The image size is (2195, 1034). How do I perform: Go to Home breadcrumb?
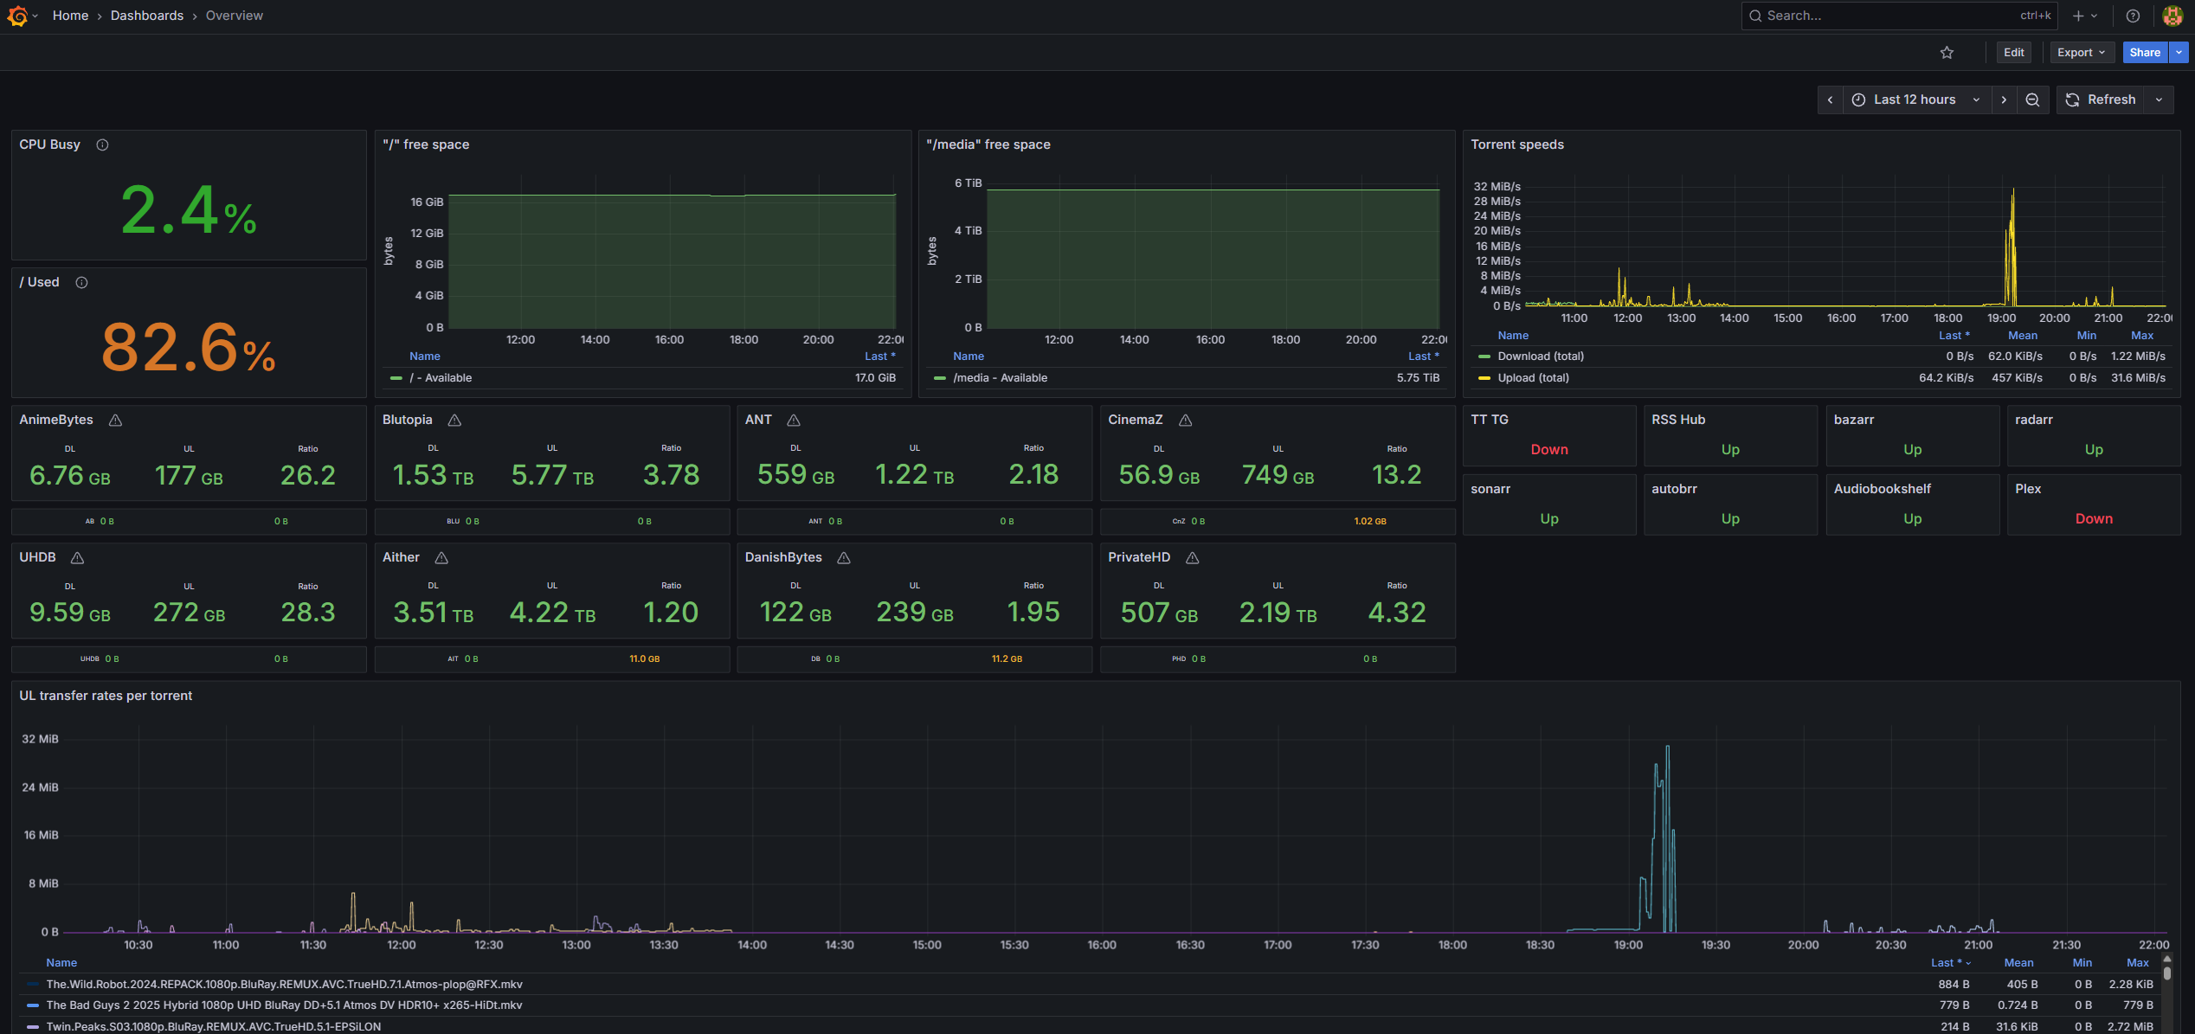click(x=70, y=16)
